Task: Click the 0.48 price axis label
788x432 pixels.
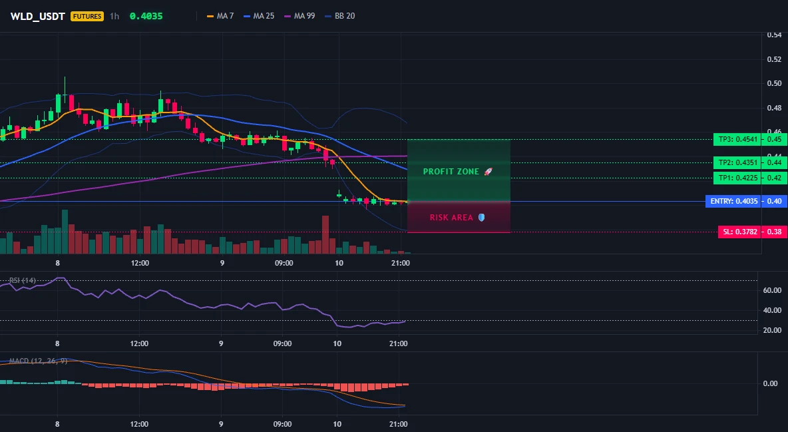Action: [x=775, y=108]
